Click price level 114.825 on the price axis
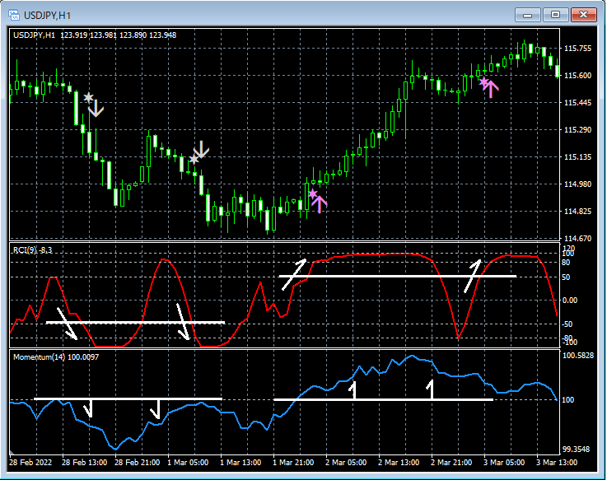Image resolution: width=607 pixels, height=480 pixels. pos(577,212)
